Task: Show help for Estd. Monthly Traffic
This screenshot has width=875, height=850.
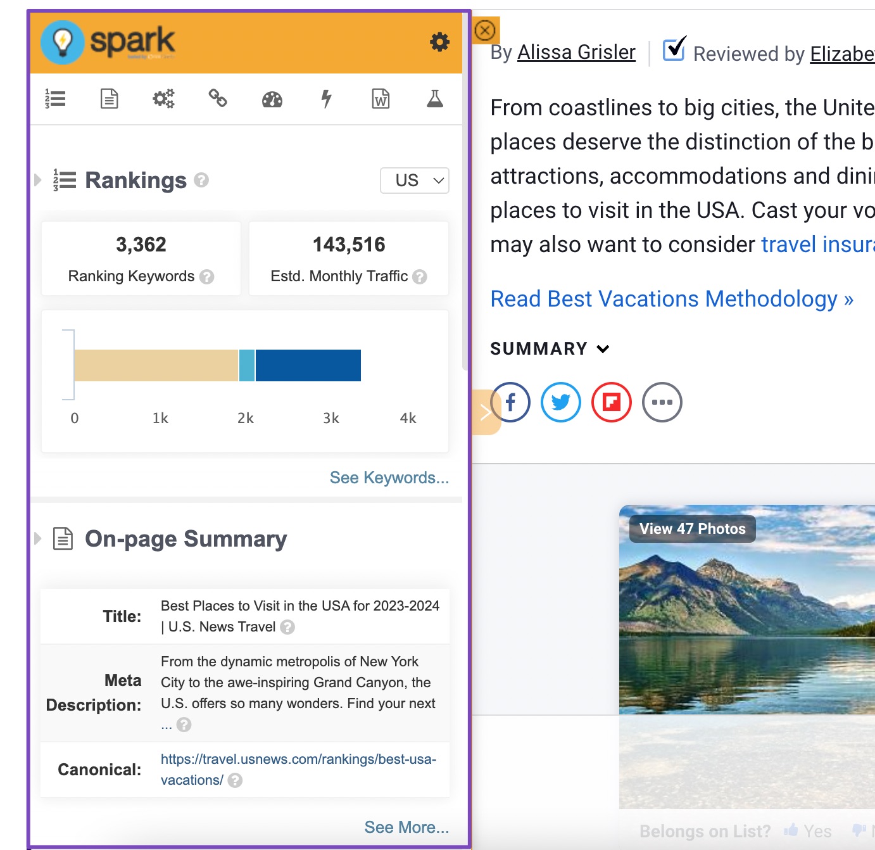Action: (420, 277)
